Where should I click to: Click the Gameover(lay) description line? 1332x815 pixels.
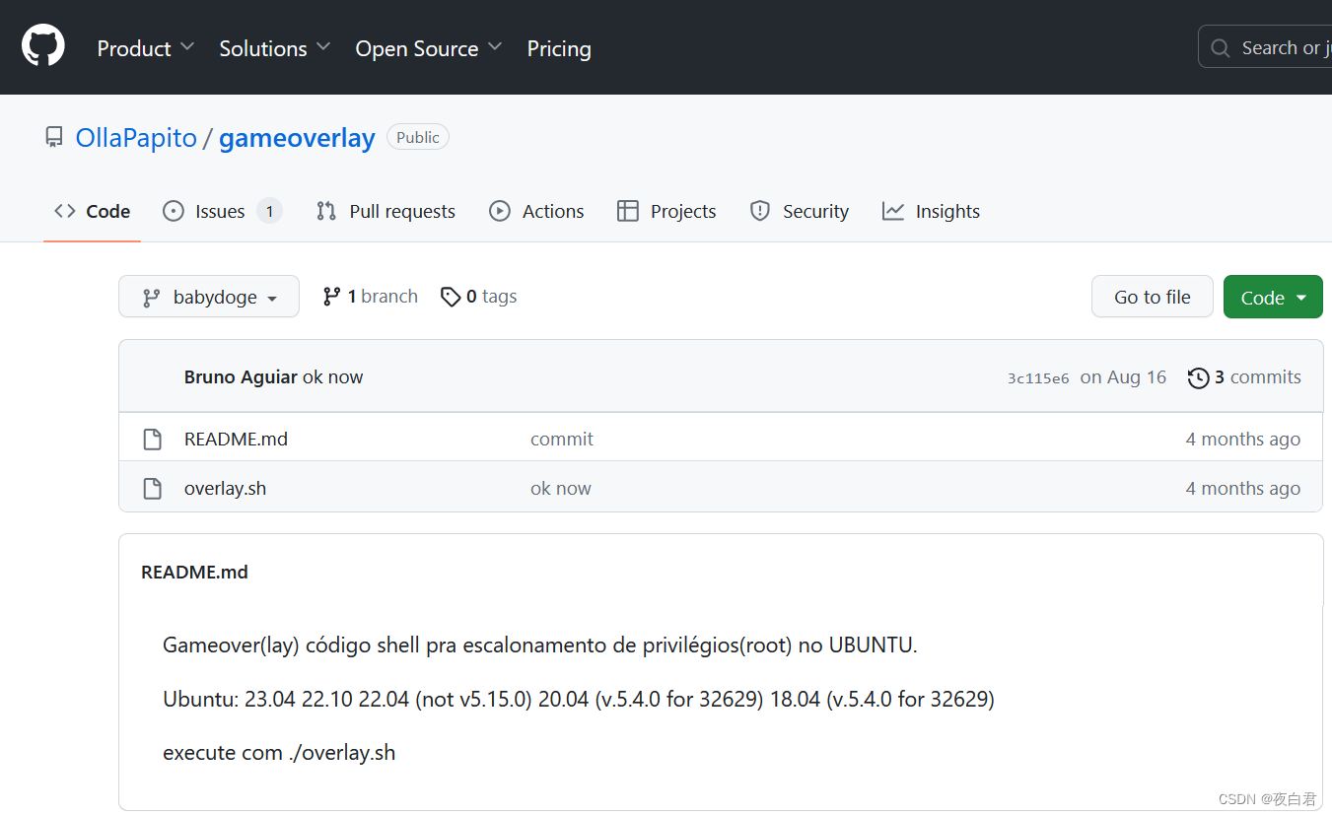540,646
